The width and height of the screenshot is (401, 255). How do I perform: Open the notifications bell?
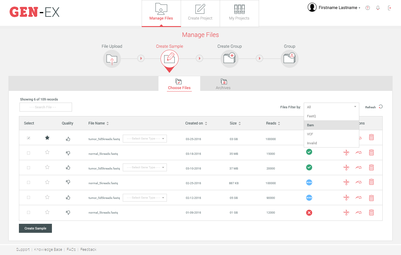378,8
